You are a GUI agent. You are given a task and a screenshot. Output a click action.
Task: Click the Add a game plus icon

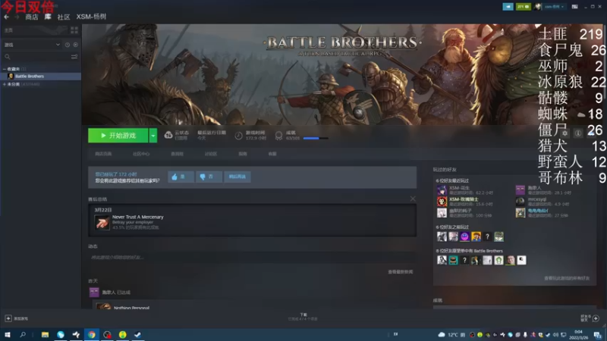point(8,318)
